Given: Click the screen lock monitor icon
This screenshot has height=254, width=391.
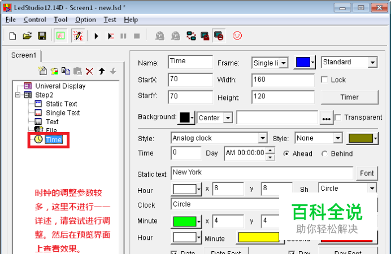Looking at the screenshot, I should click(x=205, y=36).
